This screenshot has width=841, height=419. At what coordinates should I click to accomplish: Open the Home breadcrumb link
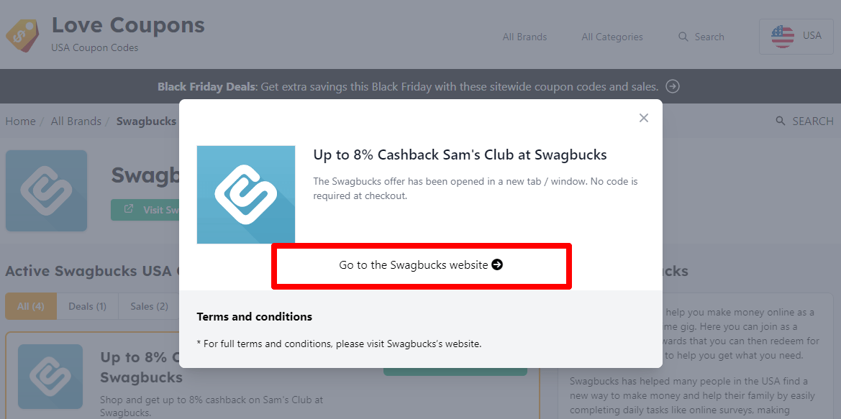[20, 121]
